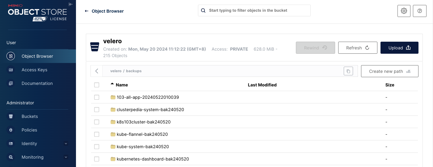Click the Monitoring magnifier icon
This screenshot has width=433, height=167.
click(11, 157)
